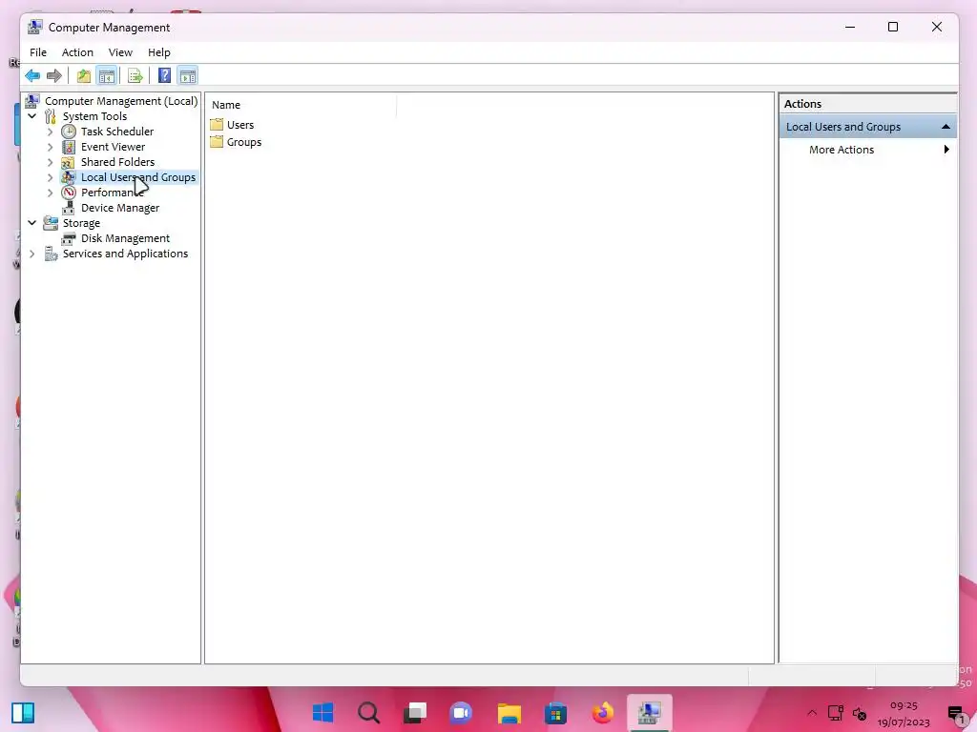The width and height of the screenshot is (977, 732).
Task: Select Shared Folders label in tree
Action: [x=117, y=162]
